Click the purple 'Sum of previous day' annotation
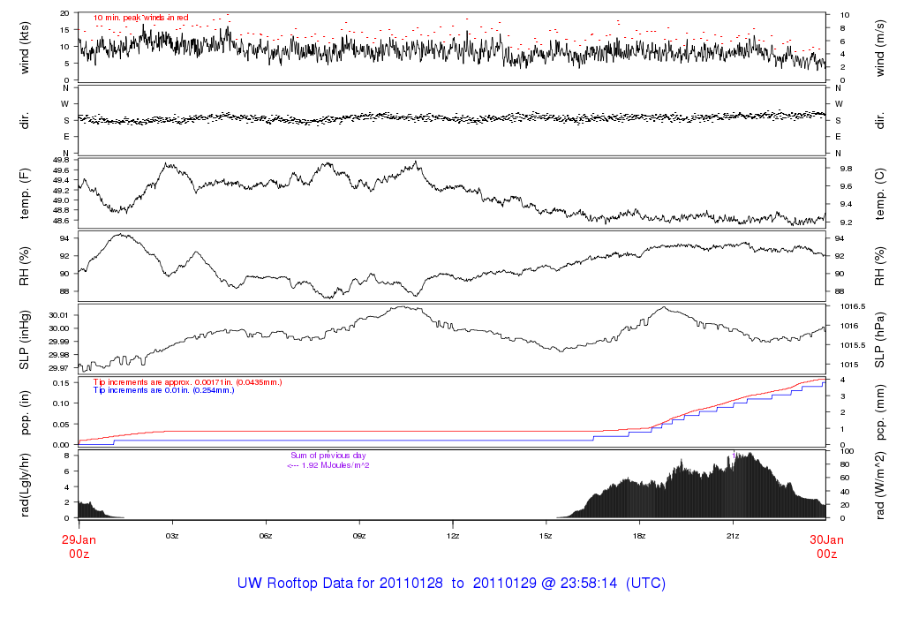This screenshot has height=618, width=904. click(328, 456)
